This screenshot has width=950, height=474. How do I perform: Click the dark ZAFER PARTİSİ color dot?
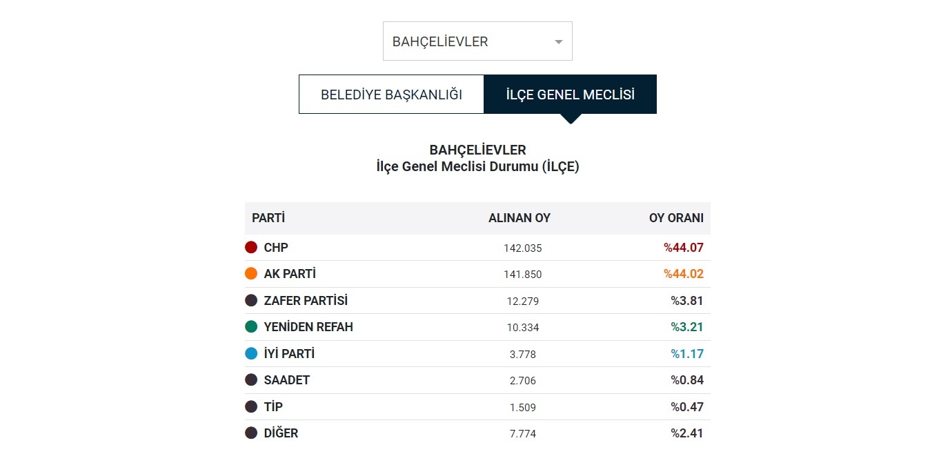(251, 300)
